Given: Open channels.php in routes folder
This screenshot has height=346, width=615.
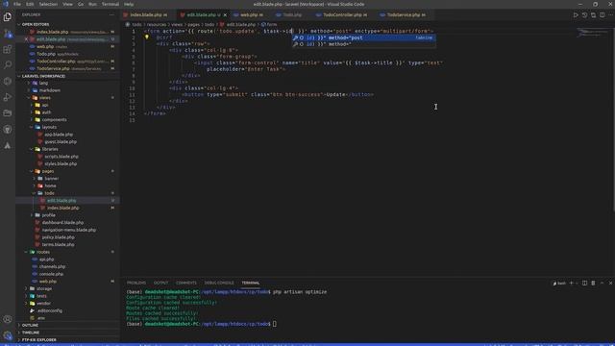Looking at the screenshot, I should tap(52, 267).
